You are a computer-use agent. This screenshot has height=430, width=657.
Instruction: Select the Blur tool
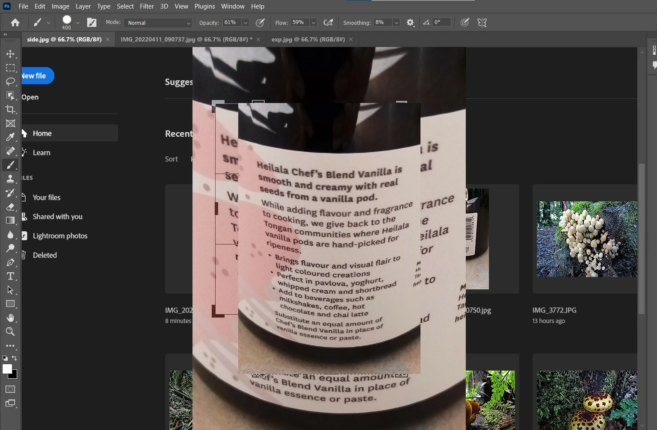click(x=10, y=234)
